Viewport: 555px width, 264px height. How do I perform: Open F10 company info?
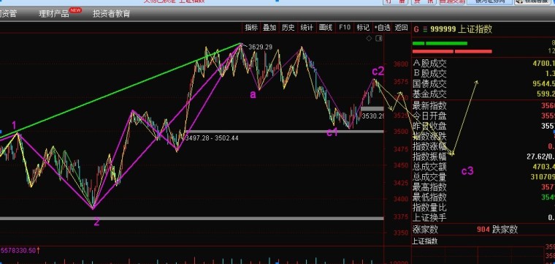(345, 28)
